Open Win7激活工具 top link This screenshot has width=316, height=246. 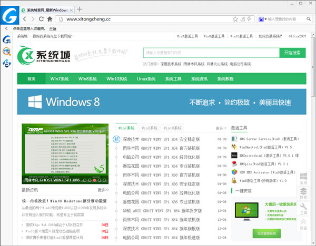tap(187, 36)
